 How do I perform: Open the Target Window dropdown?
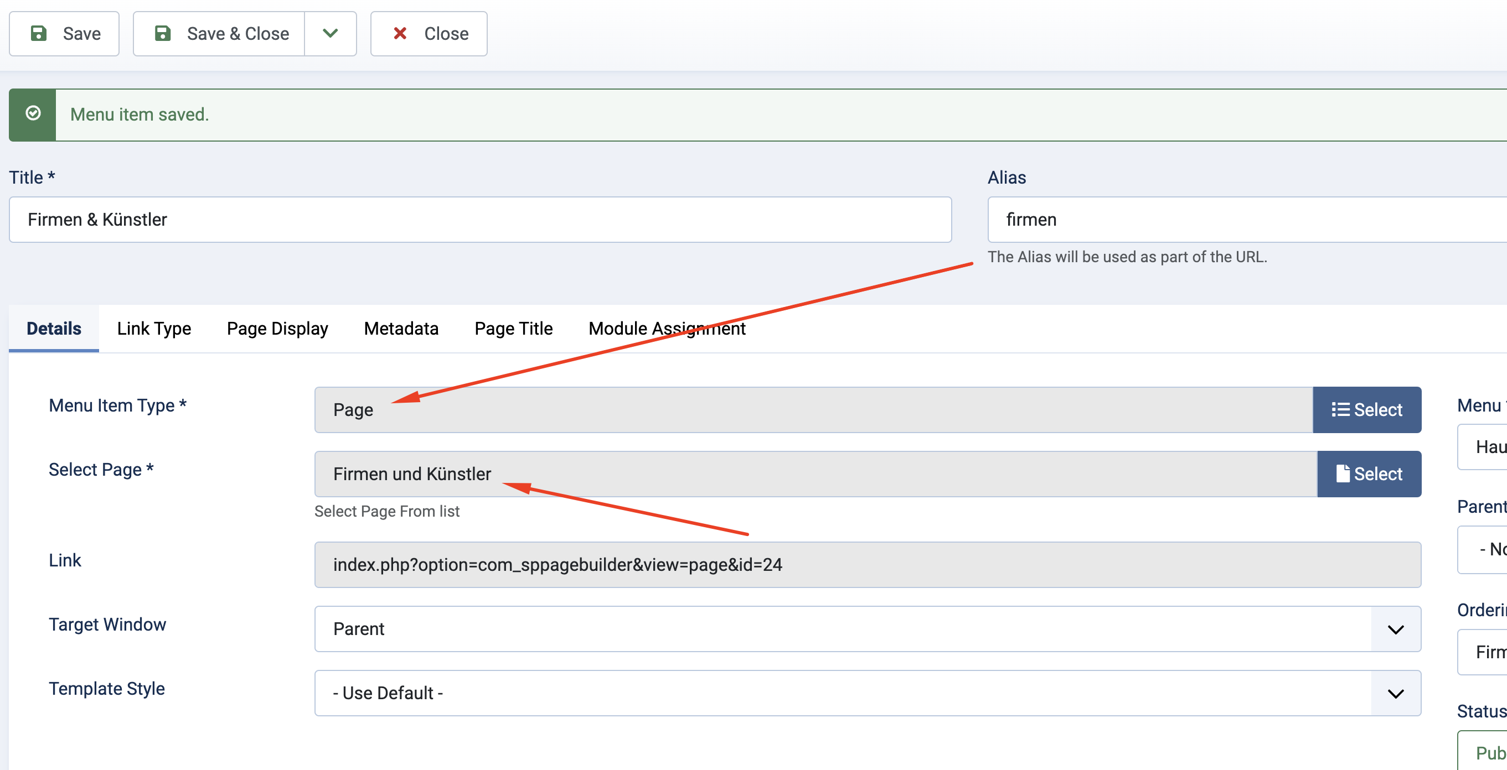coord(867,628)
